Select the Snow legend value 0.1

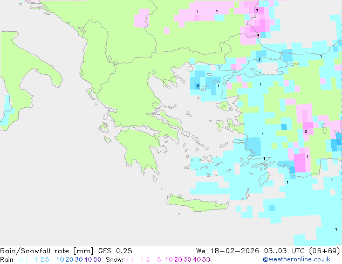tap(129, 260)
